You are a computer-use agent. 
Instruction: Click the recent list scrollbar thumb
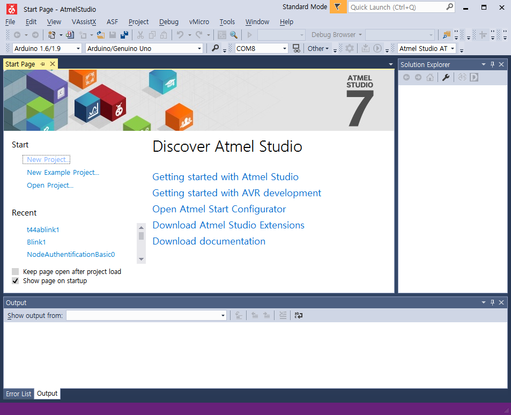141,236
